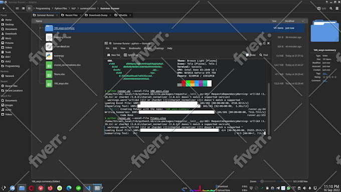Screen dimensions: 341x192
Task: Switch Dolphin to icons view mode
Action: point(17,9)
